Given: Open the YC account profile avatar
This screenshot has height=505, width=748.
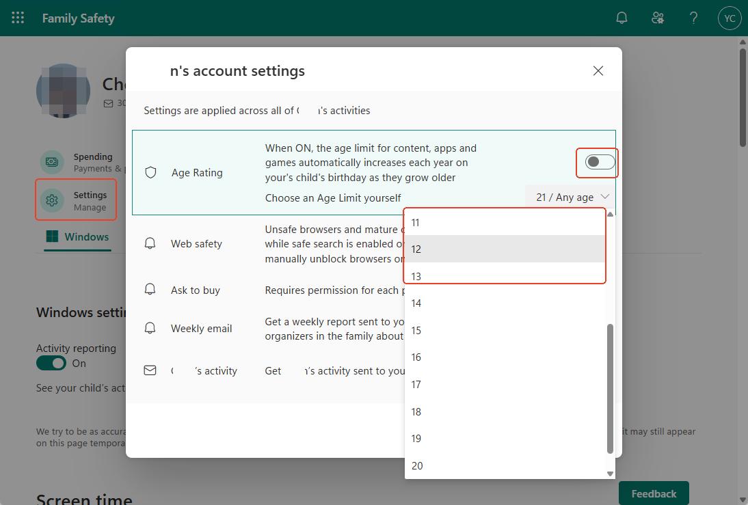Looking at the screenshot, I should [x=730, y=18].
